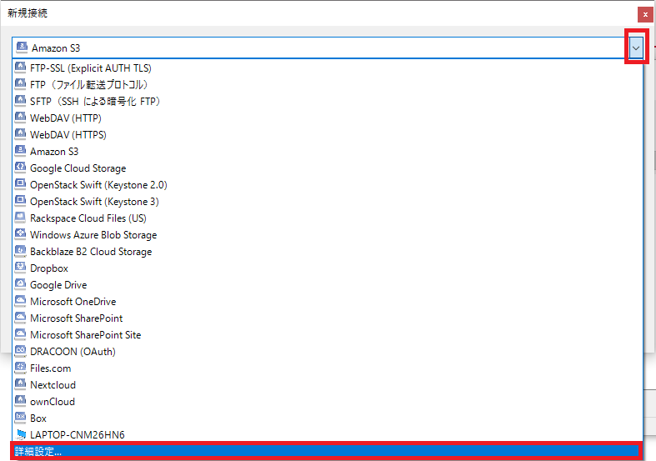Click the Google Drive icon
This screenshot has width=656, height=461.
tap(20, 284)
